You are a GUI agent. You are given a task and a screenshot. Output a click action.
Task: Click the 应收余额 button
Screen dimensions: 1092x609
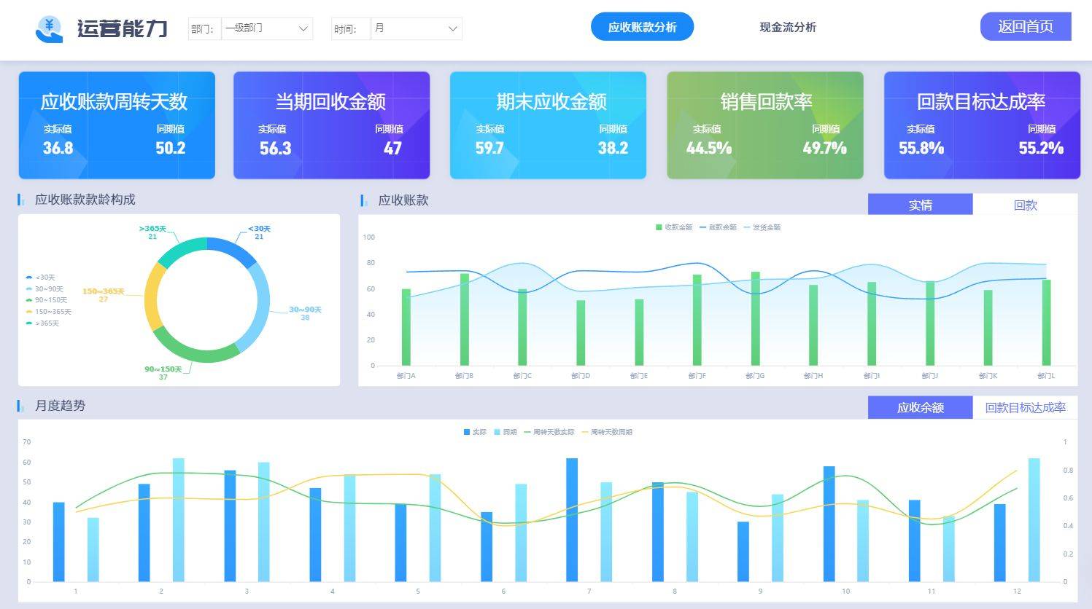pos(920,407)
